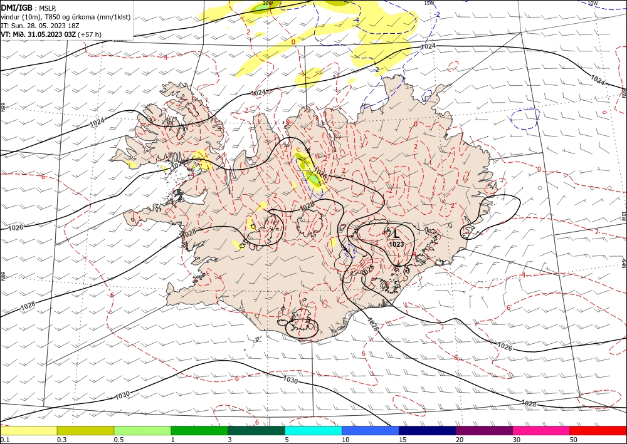Click the '15' legend scale label
Screen dimensions: 627x444
[403, 440]
